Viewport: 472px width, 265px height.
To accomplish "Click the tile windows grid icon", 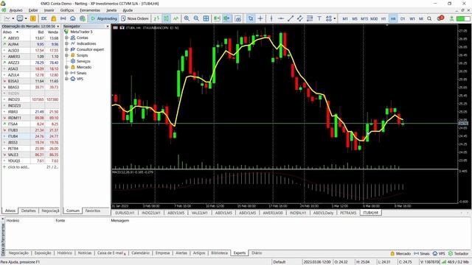I will point(206,18).
